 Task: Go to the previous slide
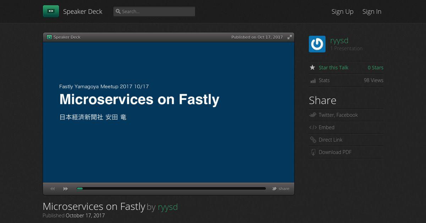53,189
